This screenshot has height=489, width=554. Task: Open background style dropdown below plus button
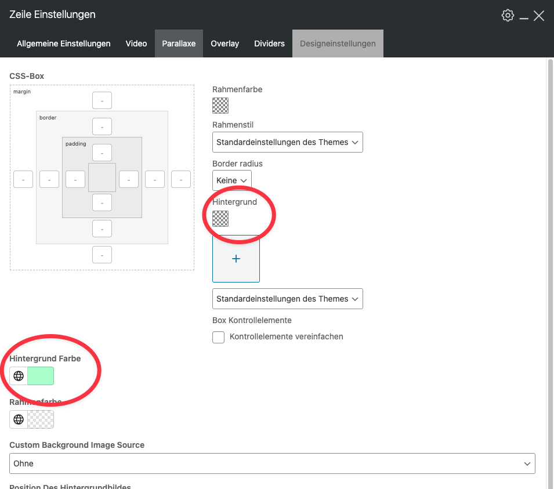pos(288,299)
